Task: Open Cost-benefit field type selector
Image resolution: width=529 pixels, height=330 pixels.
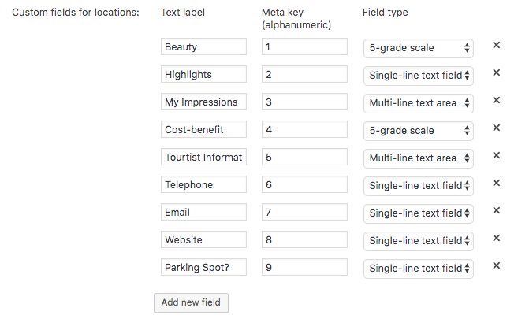Action: (x=418, y=131)
